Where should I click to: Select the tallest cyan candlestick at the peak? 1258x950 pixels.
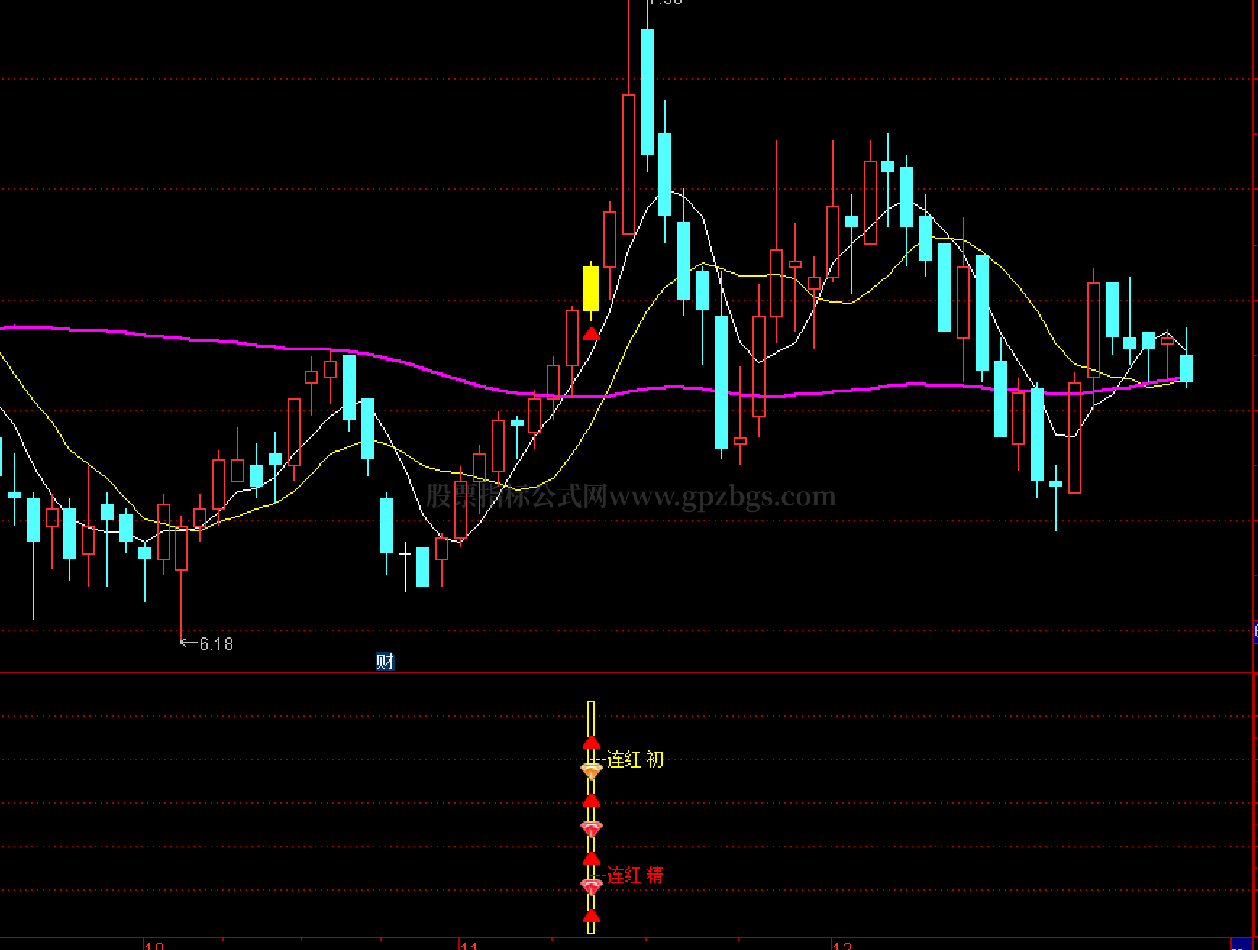(x=647, y=92)
